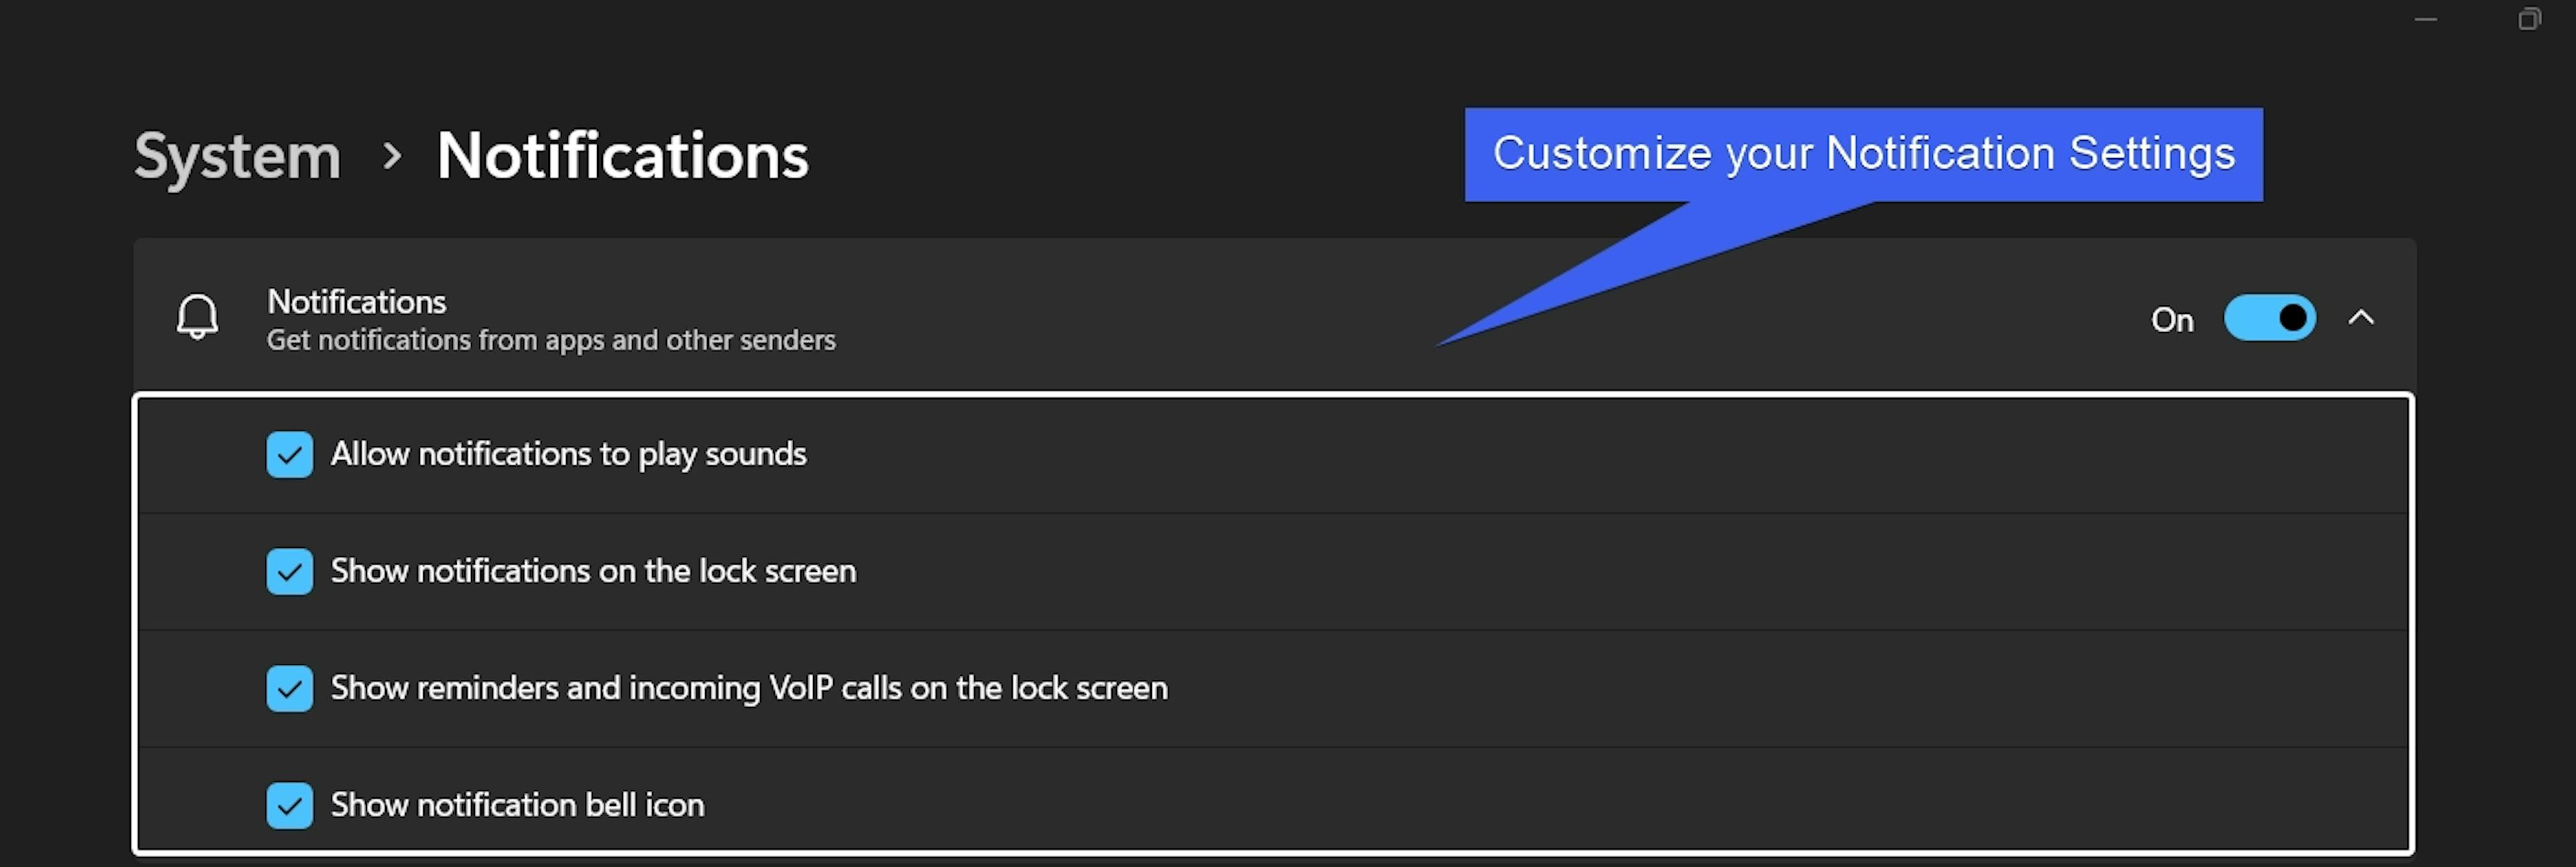
Task: Uncheck the lock screen notifications checkbox
Action: pyautogui.click(x=289, y=572)
